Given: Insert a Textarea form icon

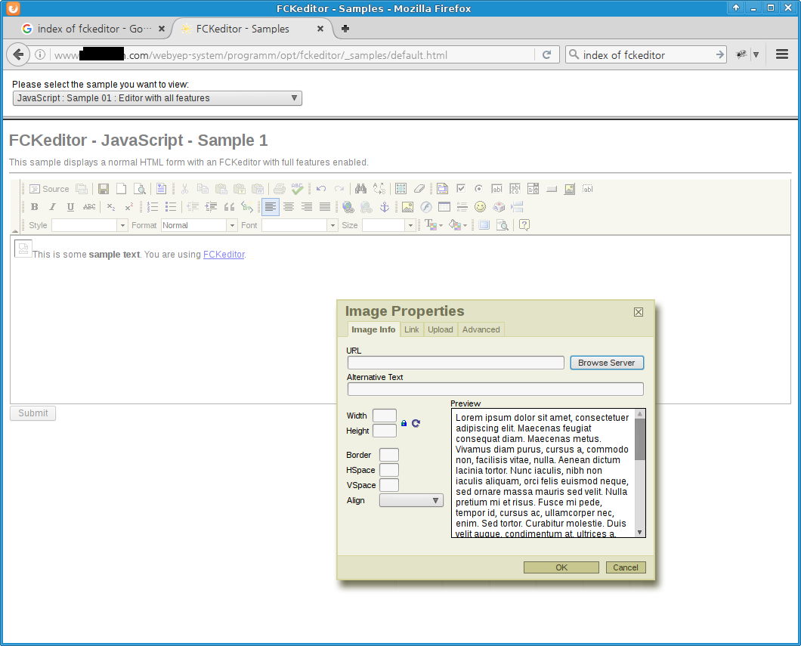Looking at the screenshot, I should (x=515, y=189).
